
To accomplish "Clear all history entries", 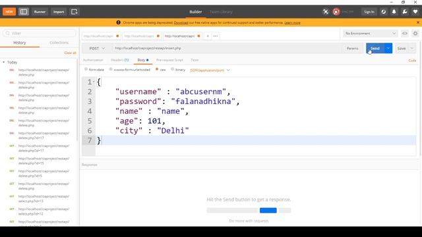I will click(71, 53).
